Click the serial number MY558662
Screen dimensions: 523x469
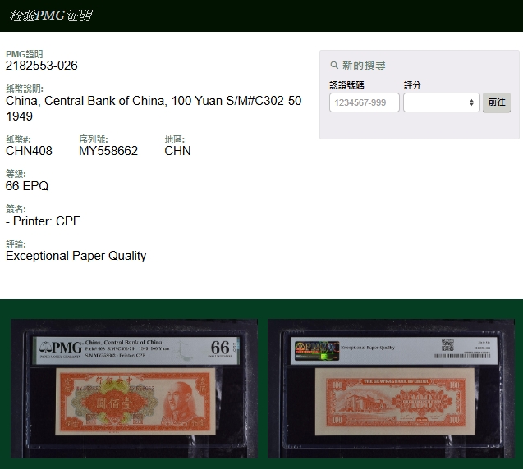[108, 151]
